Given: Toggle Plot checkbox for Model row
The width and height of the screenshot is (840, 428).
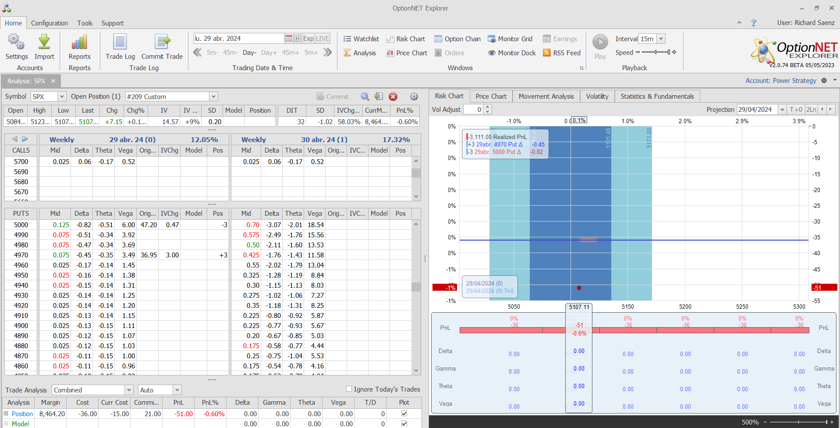Looking at the screenshot, I should 404,424.
